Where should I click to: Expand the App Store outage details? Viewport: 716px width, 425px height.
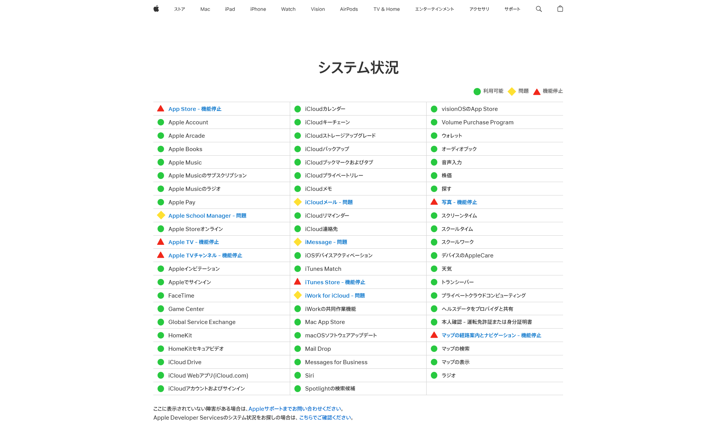pos(195,109)
